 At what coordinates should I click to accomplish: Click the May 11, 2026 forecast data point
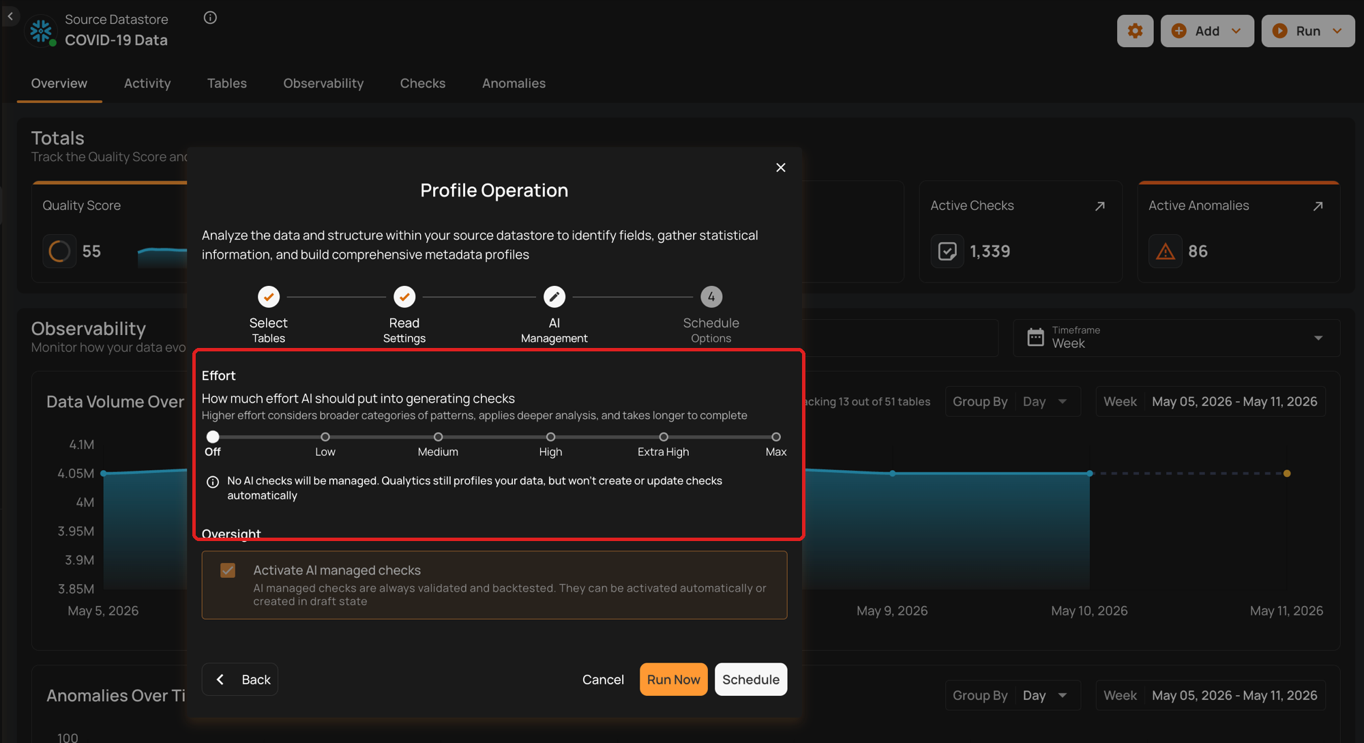pos(1287,474)
